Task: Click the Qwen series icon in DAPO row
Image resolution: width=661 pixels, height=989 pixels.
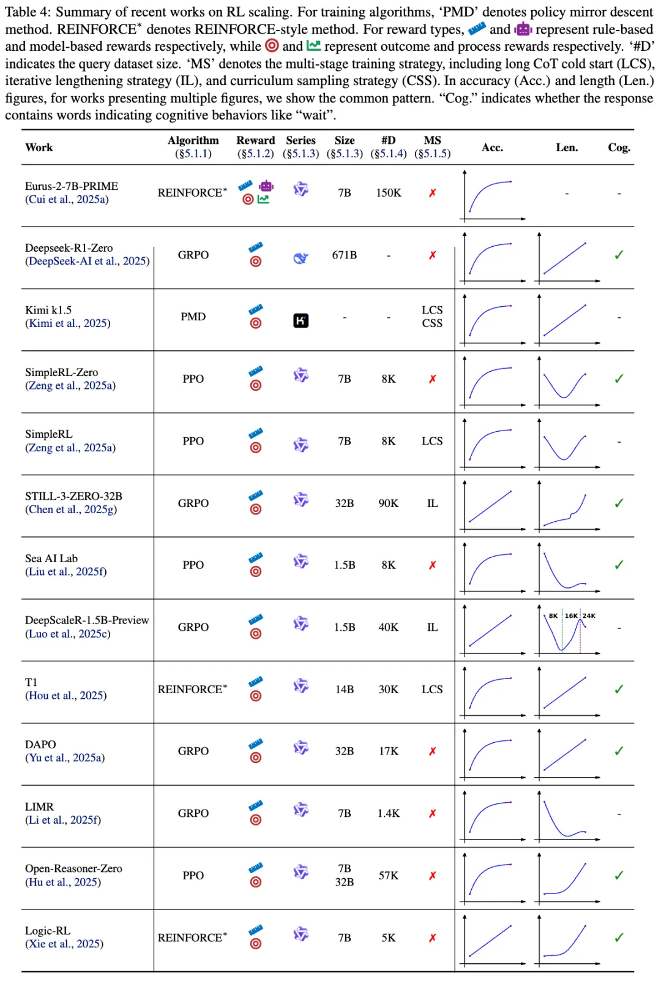Action: point(301,748)
